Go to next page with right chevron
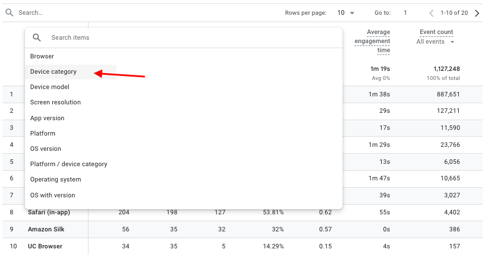Screen dimensions: 490x262 click(477, 13)
